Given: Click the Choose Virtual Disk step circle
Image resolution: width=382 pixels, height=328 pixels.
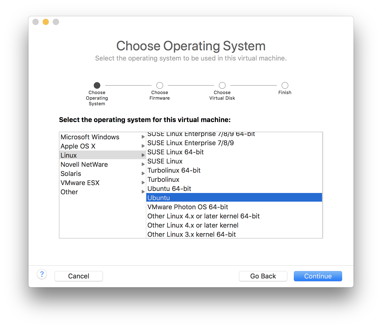Looking at the screenshot, I should tap(222, 85).
